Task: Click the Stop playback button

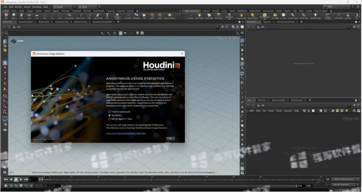Action: click(16, 179)
